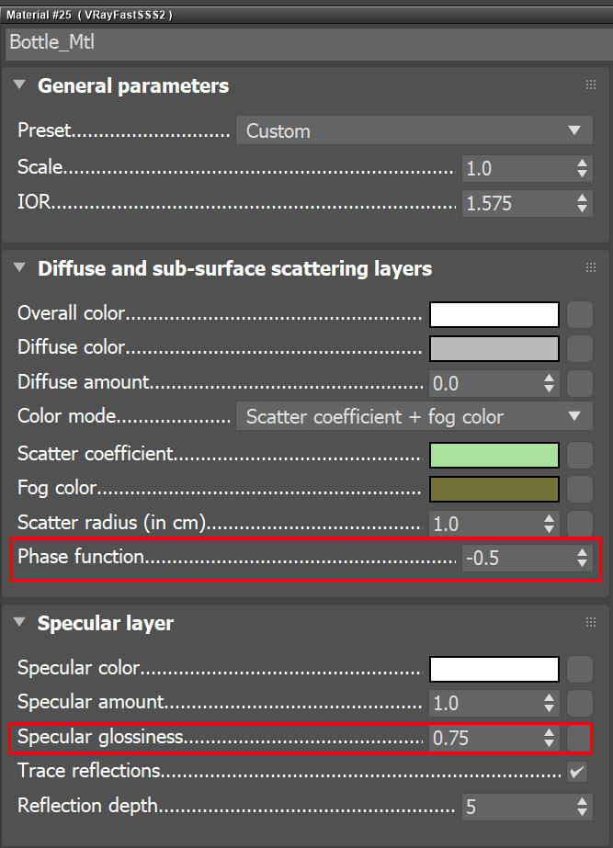The image size is (613, 848).
Task: Open the Preset dropdown showing Custom
Action: click(414, 130)
